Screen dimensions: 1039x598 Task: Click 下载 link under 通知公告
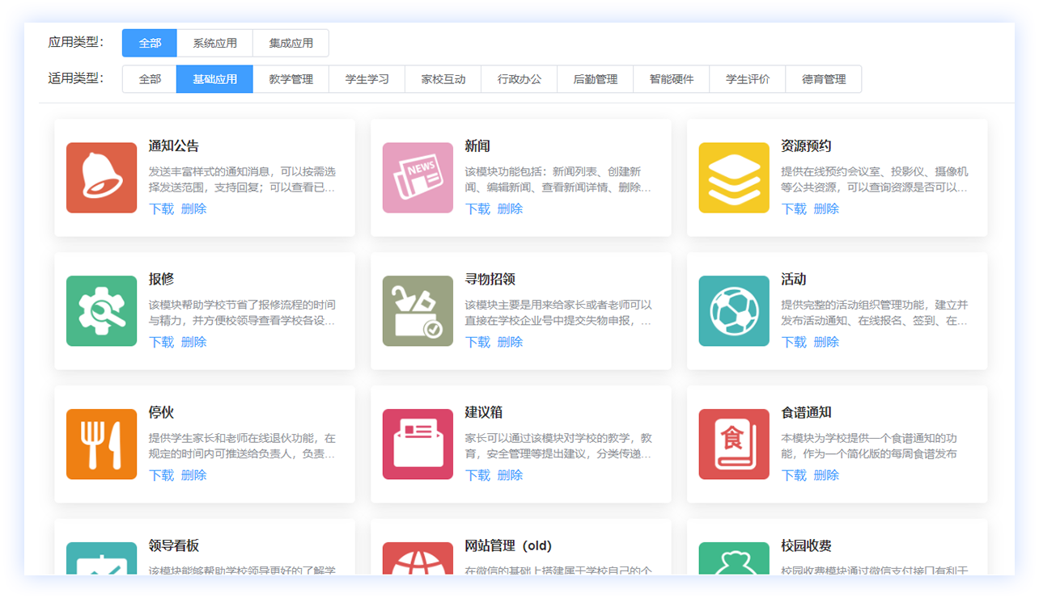(161, 208)
